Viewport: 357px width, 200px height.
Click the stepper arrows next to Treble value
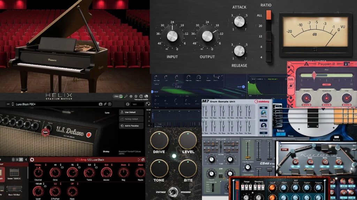pos(95,165)
